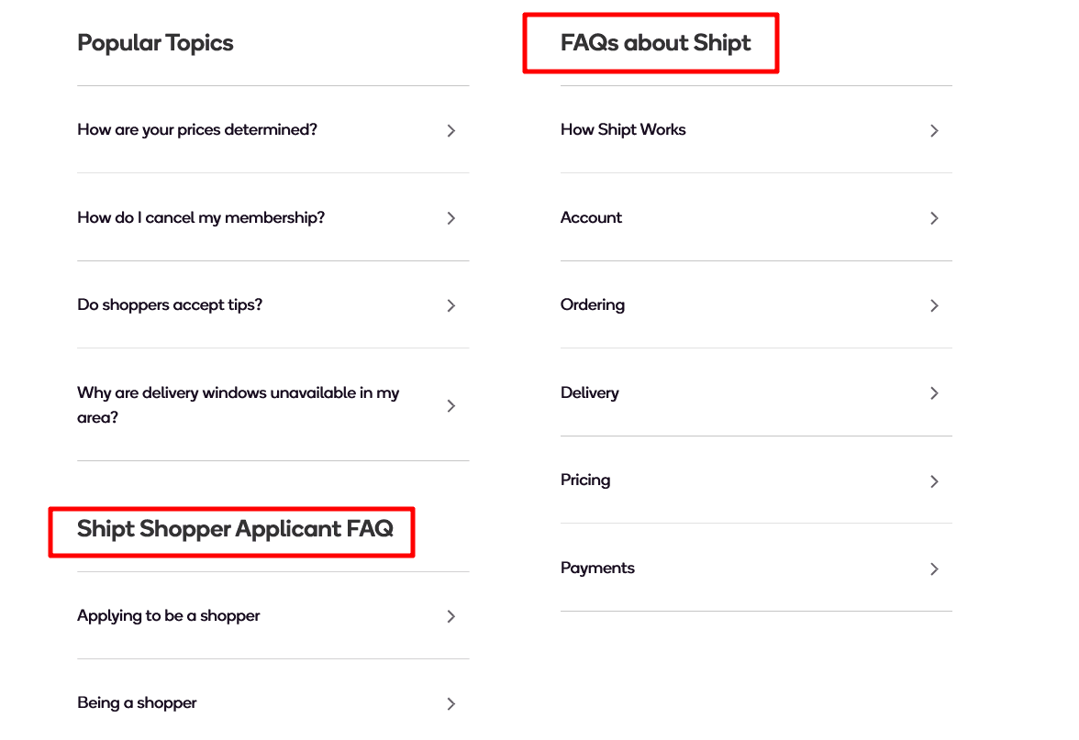This screenshot has height=740, width=1079.
Task: Expand the Payments FAQ chevron
Action: click(934, 569)
